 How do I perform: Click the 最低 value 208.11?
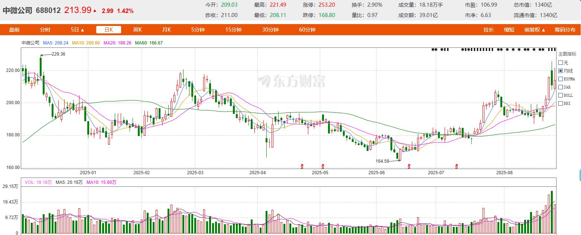[x=278, y=15]
